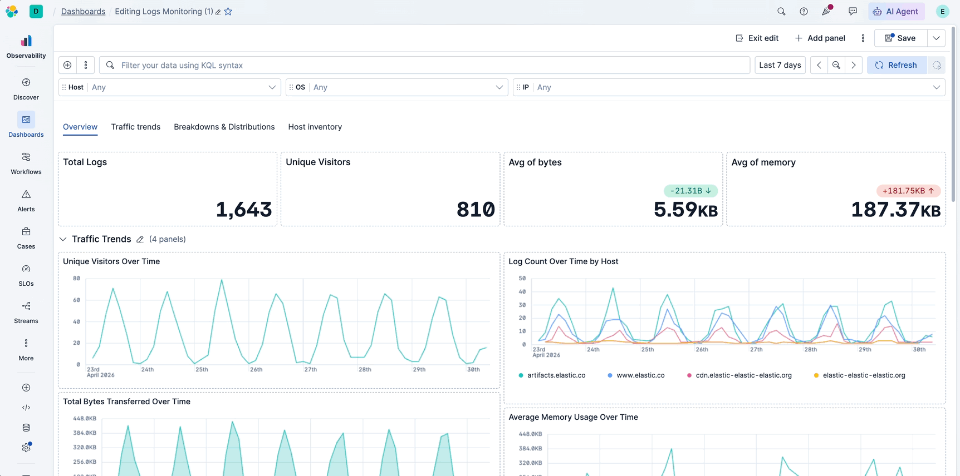Click the add data plus icon in sidebar

point(26,388)
